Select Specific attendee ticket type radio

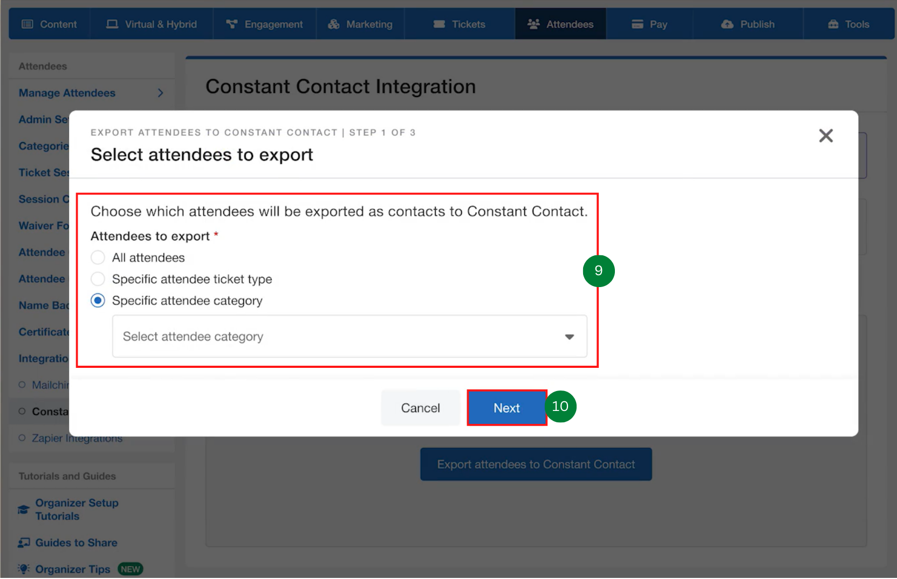pyautogui.click(x=98, y=280)
